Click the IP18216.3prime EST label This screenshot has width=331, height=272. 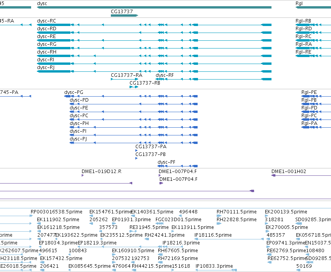(x=181, y=243)
